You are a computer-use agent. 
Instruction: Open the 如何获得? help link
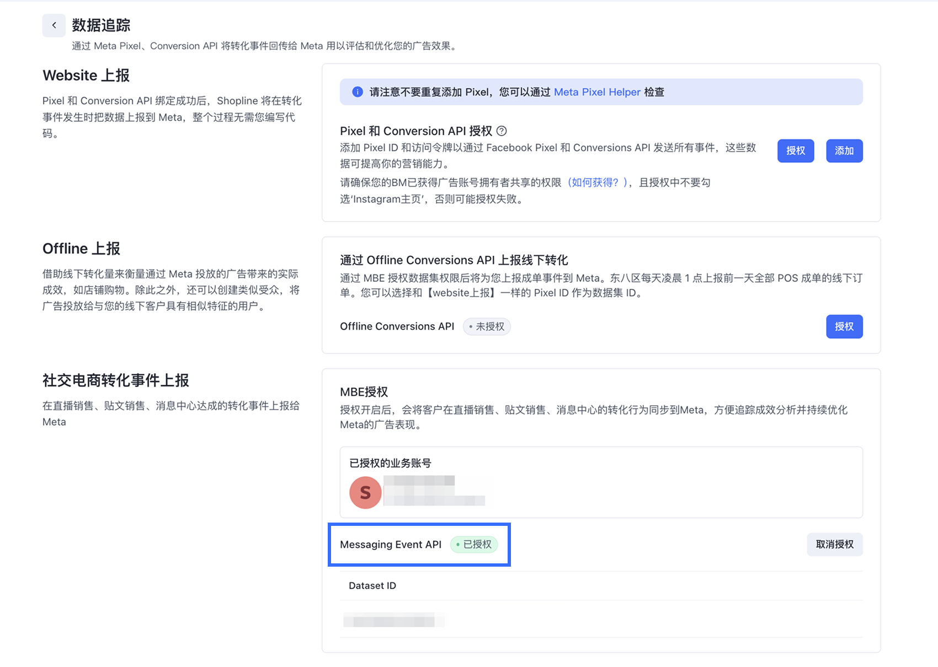point(598,182)
